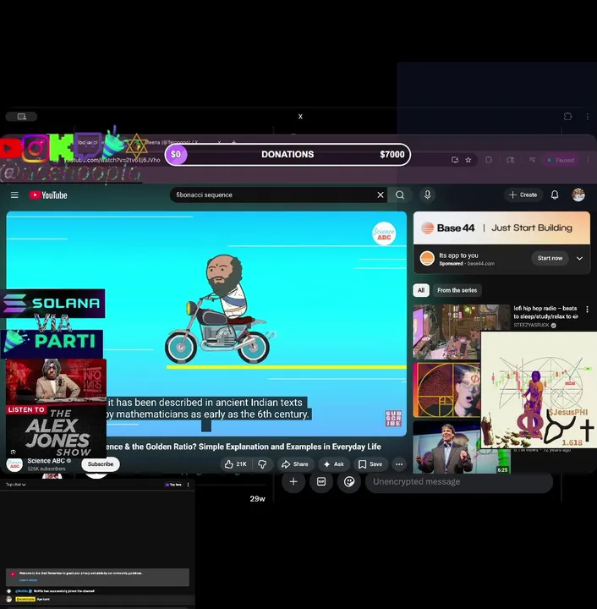Click the SOLANA banner

pos(52,303)
